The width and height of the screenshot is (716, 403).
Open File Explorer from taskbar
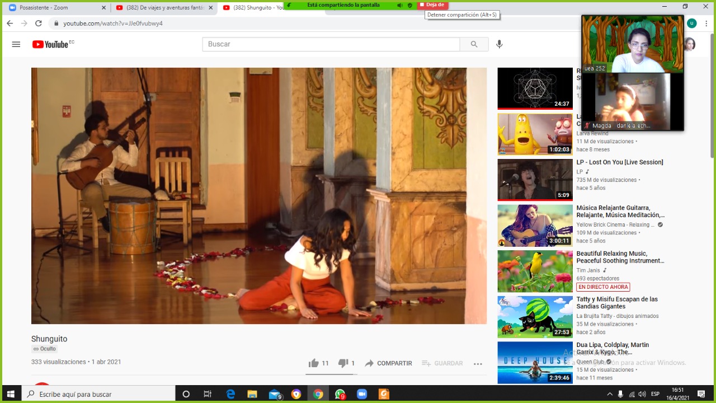[252, 394]
